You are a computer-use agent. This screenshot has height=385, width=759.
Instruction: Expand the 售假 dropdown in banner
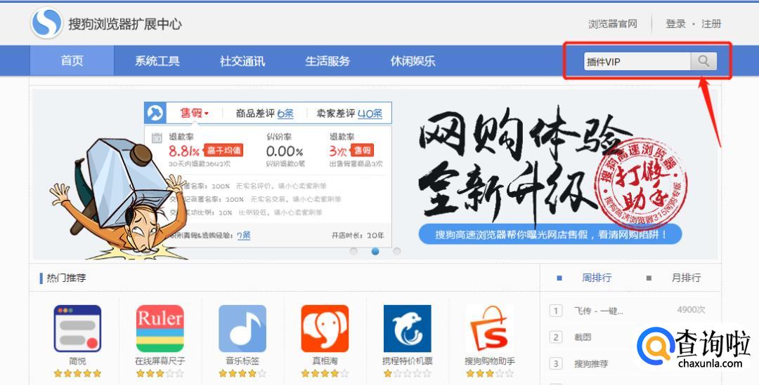[194, 114]
